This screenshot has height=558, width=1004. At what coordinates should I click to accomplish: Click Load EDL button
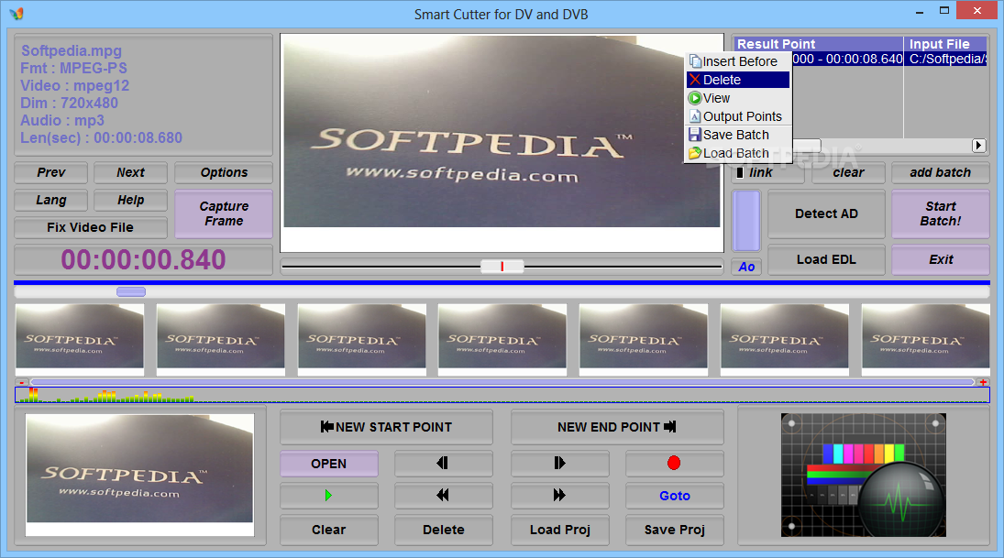click(827, 260)
